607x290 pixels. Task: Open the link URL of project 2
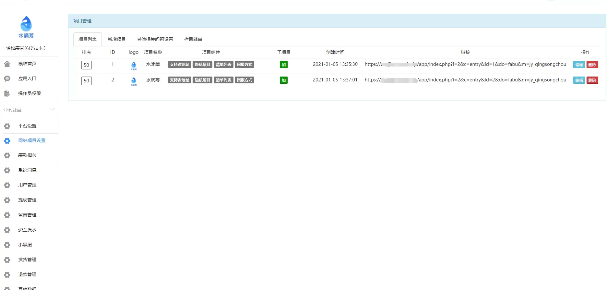pyautogui.click(x=465, y=80)
